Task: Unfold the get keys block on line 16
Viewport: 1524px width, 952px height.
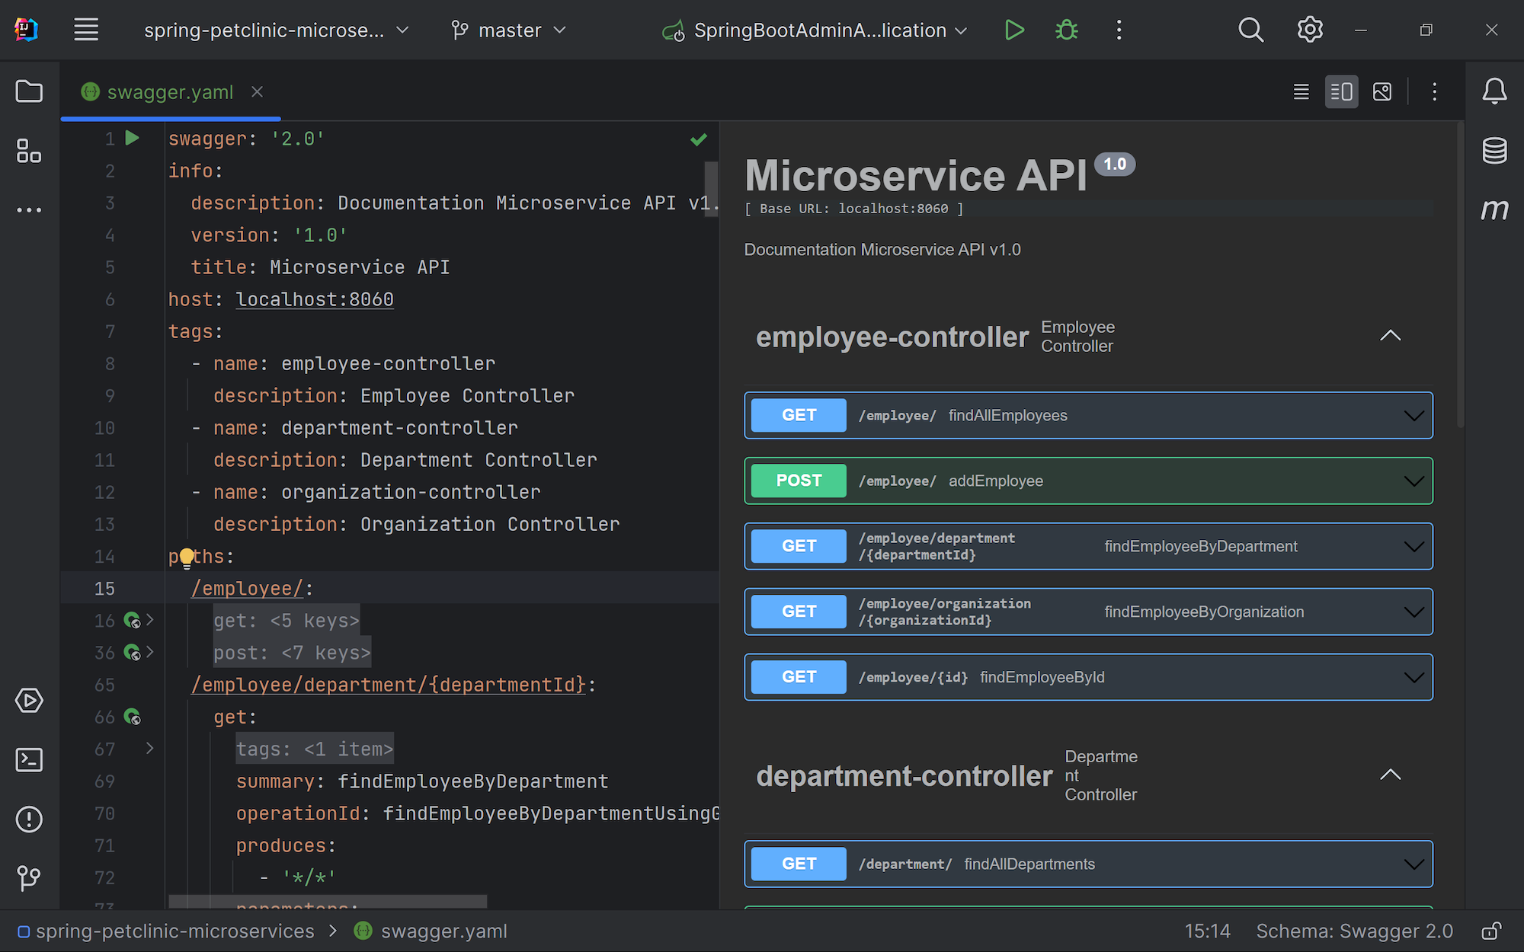Action: pyautogui.click(x=150, y=621)
